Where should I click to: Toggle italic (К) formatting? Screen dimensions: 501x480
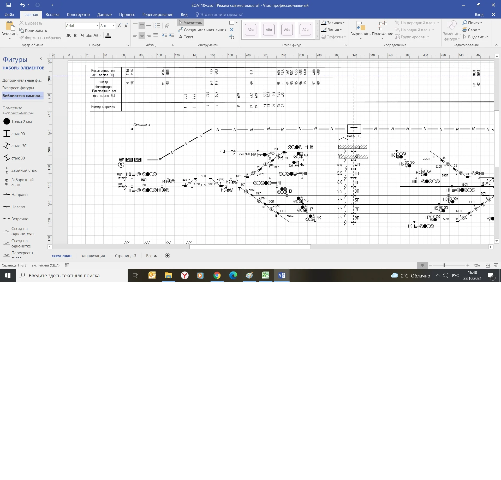point(75,35)
